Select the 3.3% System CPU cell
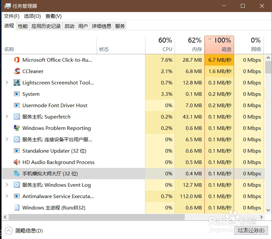Screen dimensions: 272x239 160,94
